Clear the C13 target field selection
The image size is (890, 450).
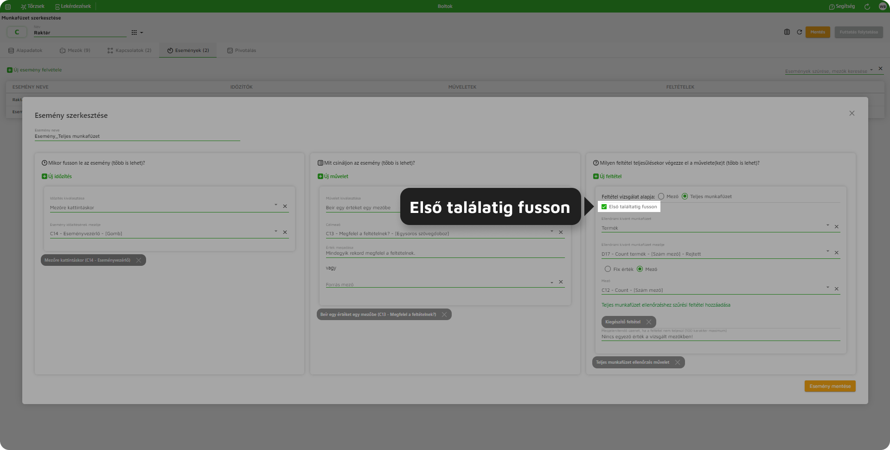(561, 232)
